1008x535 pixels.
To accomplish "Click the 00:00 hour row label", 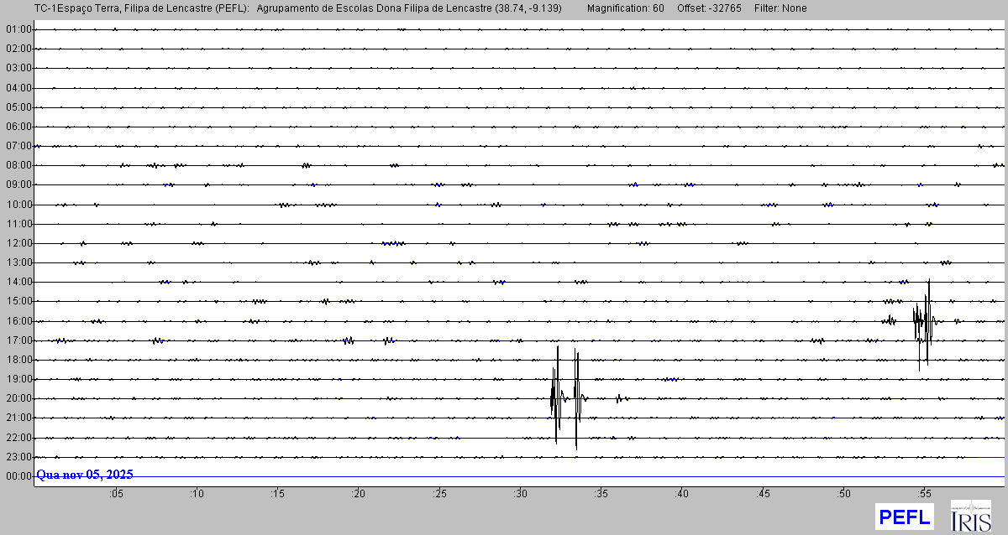I will tap(18, 476).
